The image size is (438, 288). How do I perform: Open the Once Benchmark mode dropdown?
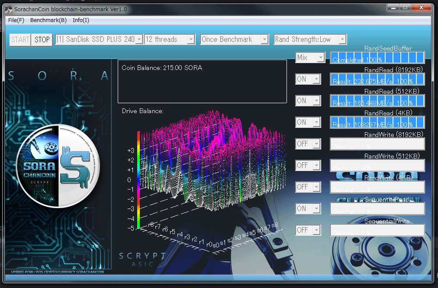(234, 39)
